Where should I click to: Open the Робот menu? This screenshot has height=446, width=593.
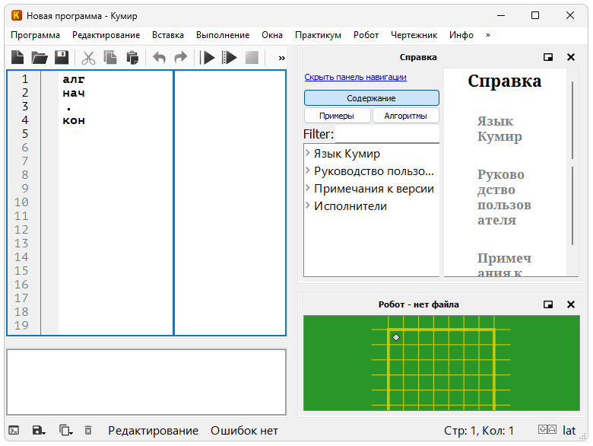point(366,35)
